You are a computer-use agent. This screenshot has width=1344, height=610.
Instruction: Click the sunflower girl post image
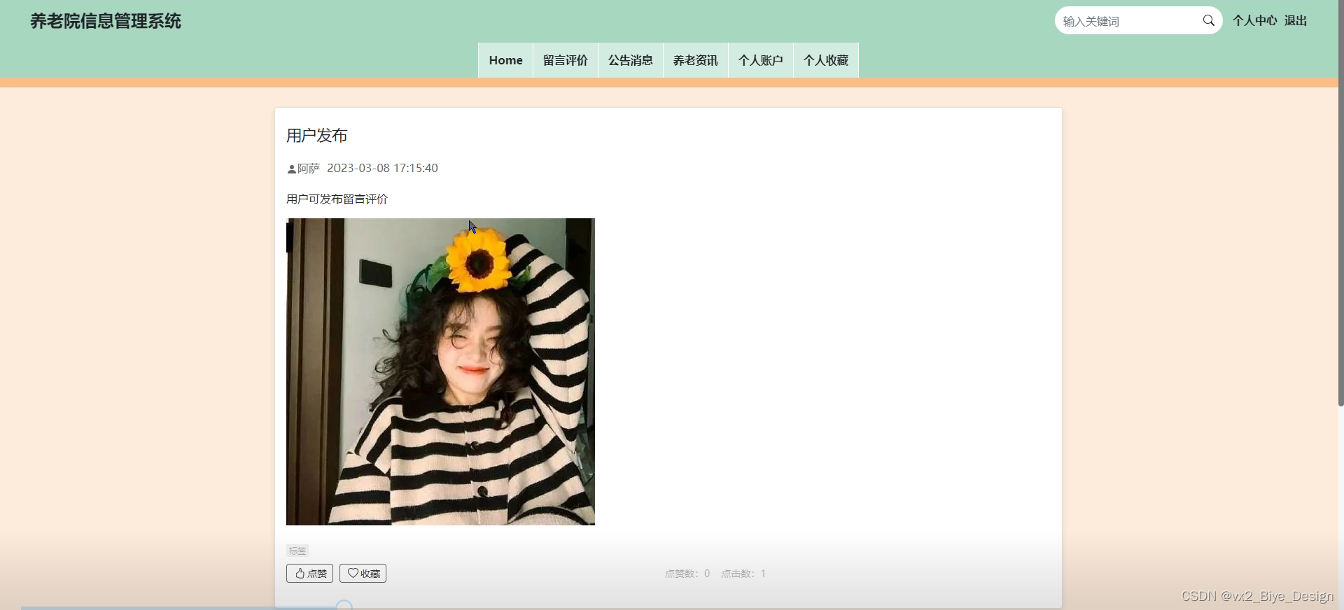tap(440, 371)
